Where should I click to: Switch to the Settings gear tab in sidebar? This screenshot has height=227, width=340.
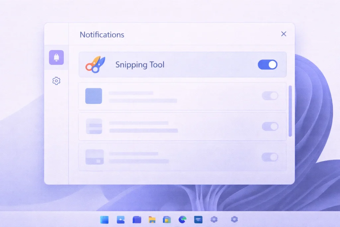tap(56, 81)
